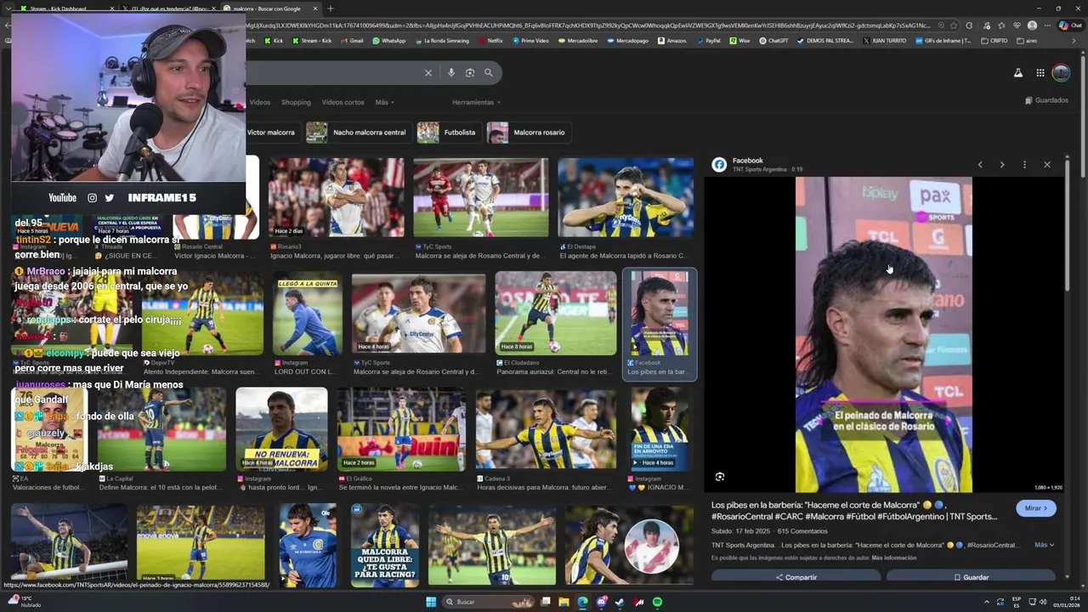
Task: Open the Videos search tab
Action: [x=260, y=102]
